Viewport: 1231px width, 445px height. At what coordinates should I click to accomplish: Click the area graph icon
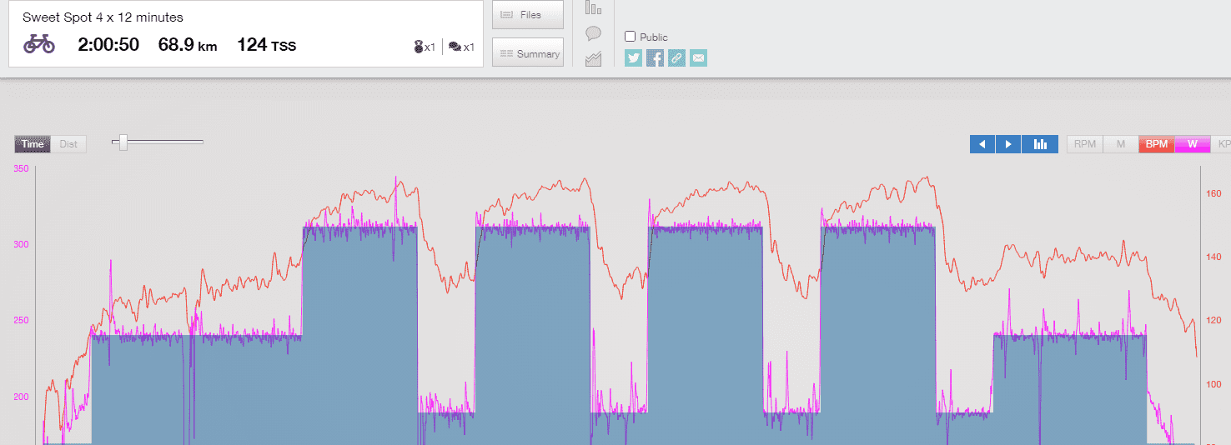pos(593,58)
